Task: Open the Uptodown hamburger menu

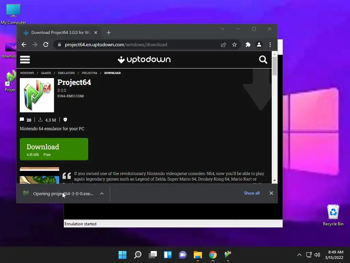Action: [25, 60]
